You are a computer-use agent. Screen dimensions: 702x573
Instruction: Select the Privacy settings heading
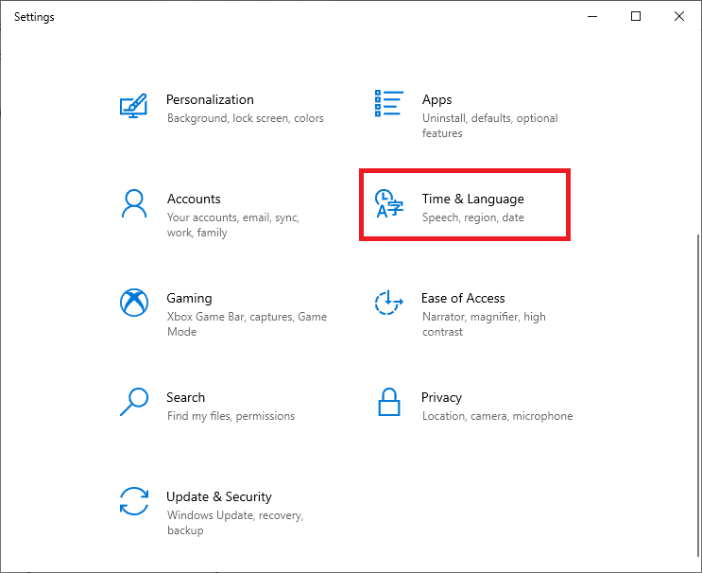click(441, 397)
